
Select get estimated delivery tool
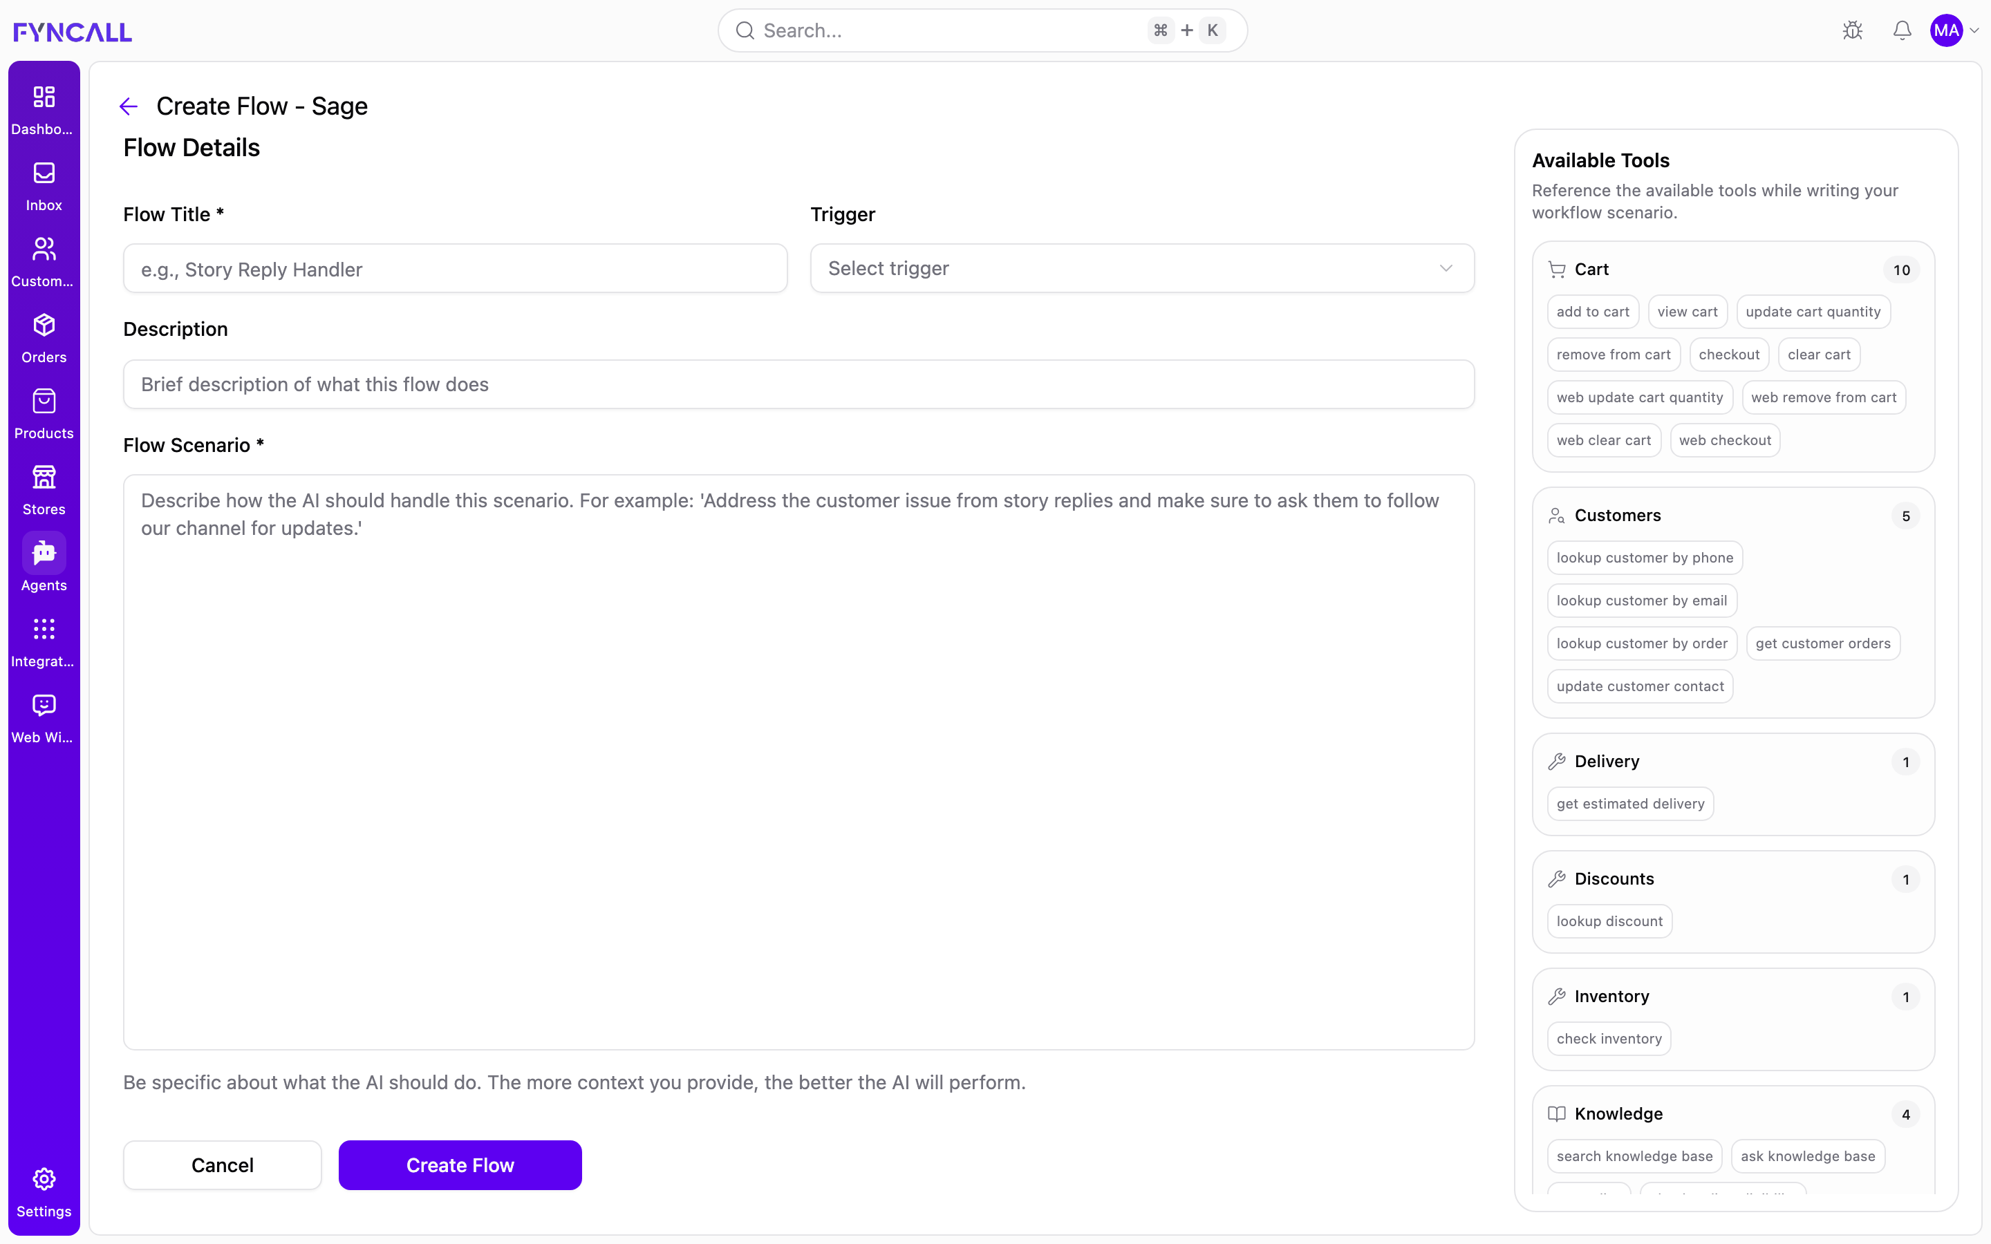tap(1630, 804)
